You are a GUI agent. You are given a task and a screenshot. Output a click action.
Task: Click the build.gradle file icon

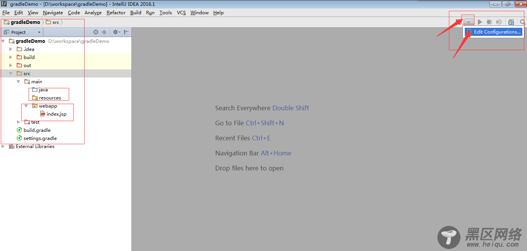[19, 130]
